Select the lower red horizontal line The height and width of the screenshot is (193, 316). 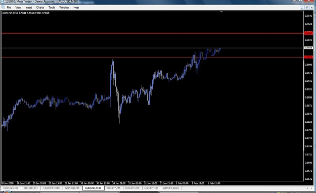pos(152,57)
